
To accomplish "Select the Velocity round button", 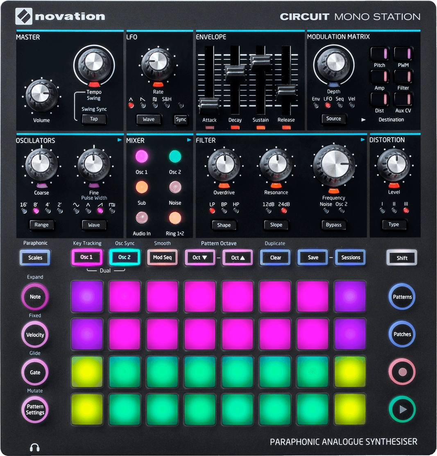I will click(35, 334).
